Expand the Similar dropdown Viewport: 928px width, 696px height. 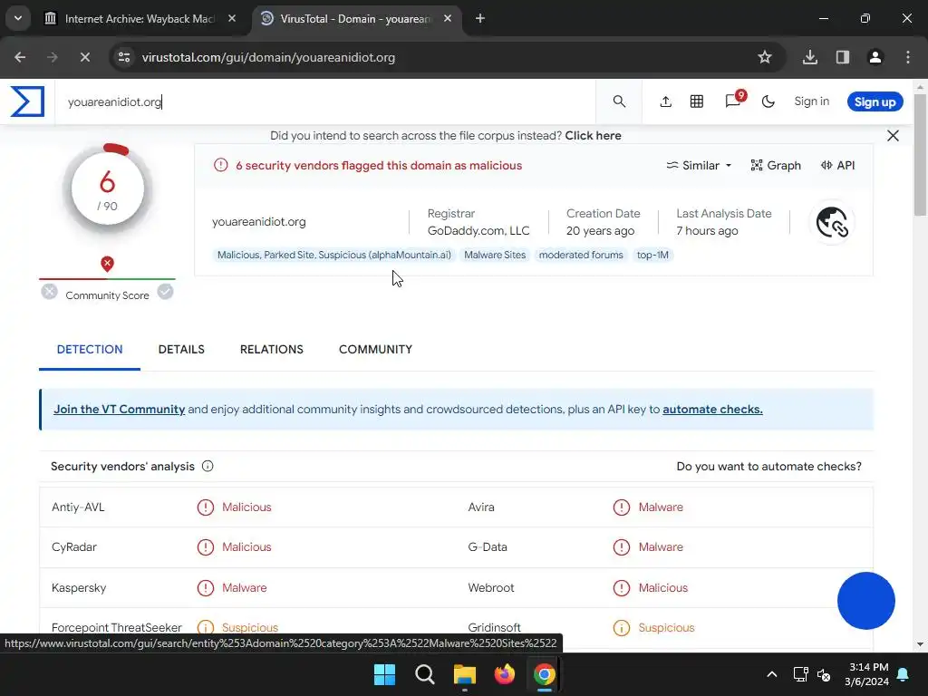click(x=699, y=166)
